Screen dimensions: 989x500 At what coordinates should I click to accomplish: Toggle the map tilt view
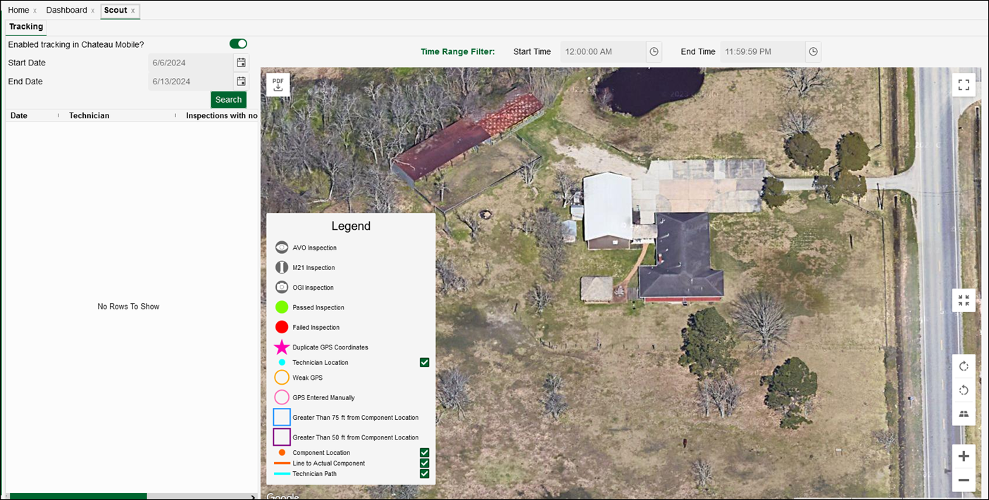pos(964,414)
